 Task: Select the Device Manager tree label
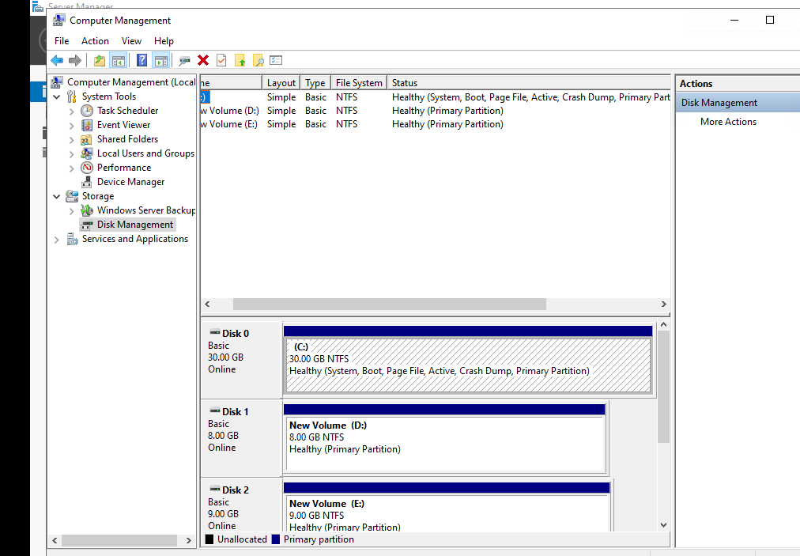point(130,182)
